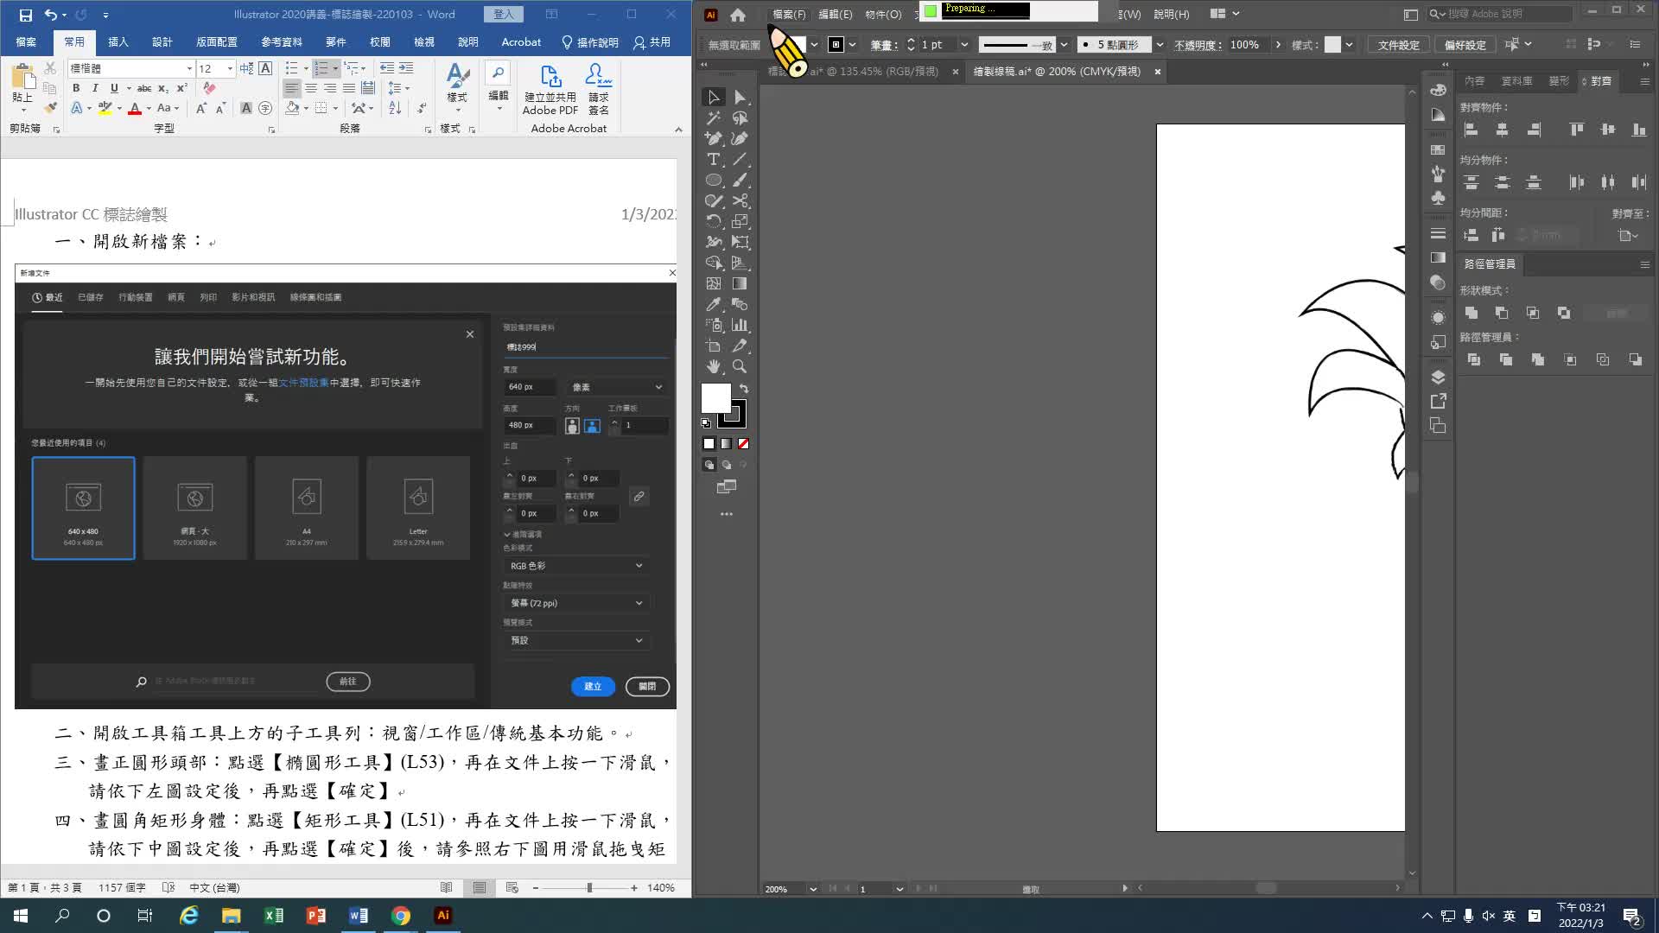
Task: Select the Rotate tool
Action: 714,222
